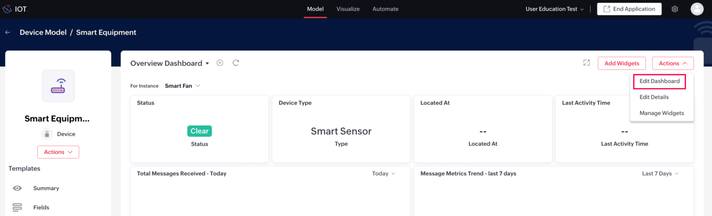Click the Clear status badge
The height and width of the screenshot is (216, 712).
tap(199, 131)
